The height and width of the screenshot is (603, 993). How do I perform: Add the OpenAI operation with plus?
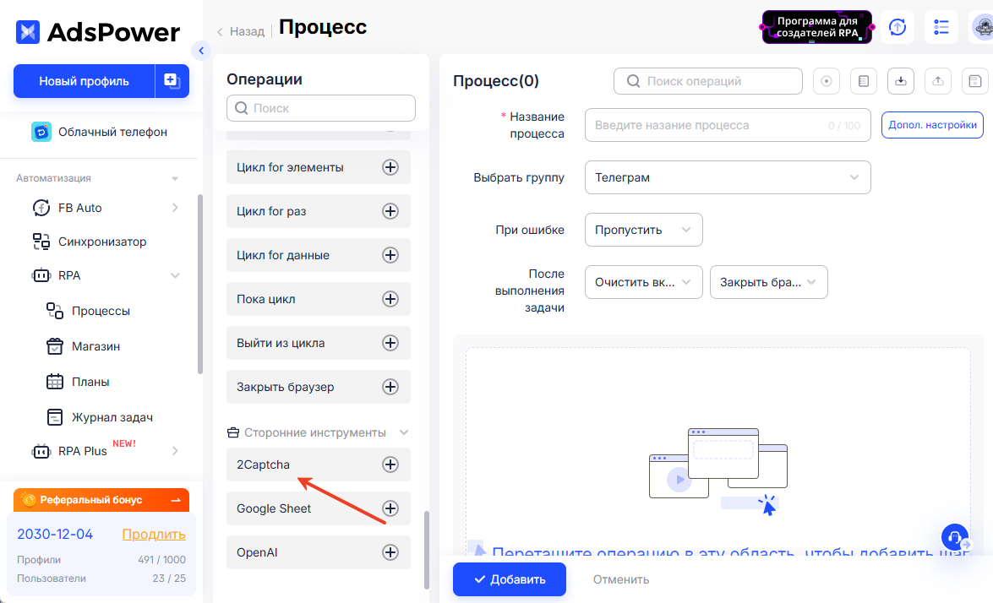pos(390,552)
